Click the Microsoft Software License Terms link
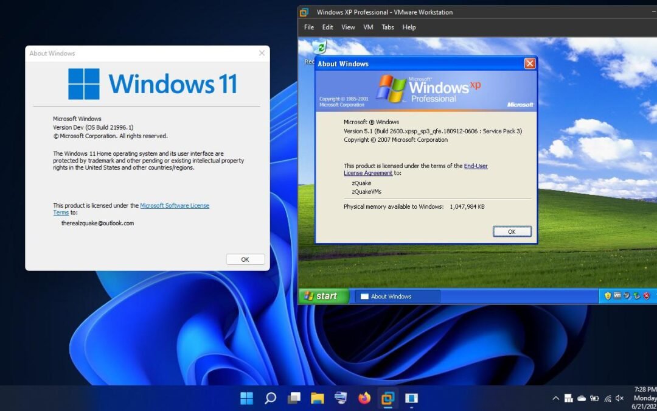Image resolution: width=657 pixels, height=411 pixels. pyautogui.click(x=175, y=205)
